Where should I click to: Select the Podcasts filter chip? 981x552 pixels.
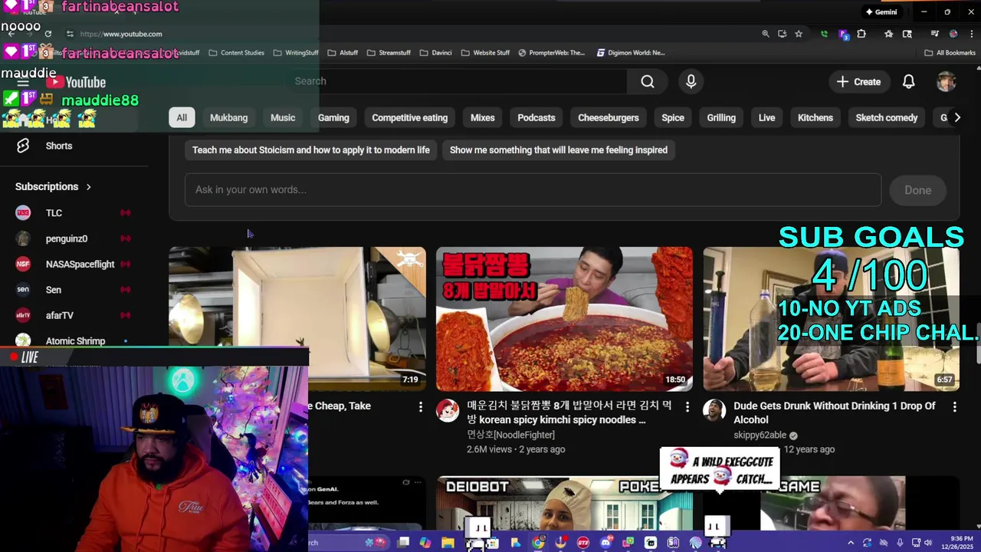[536, 117]
